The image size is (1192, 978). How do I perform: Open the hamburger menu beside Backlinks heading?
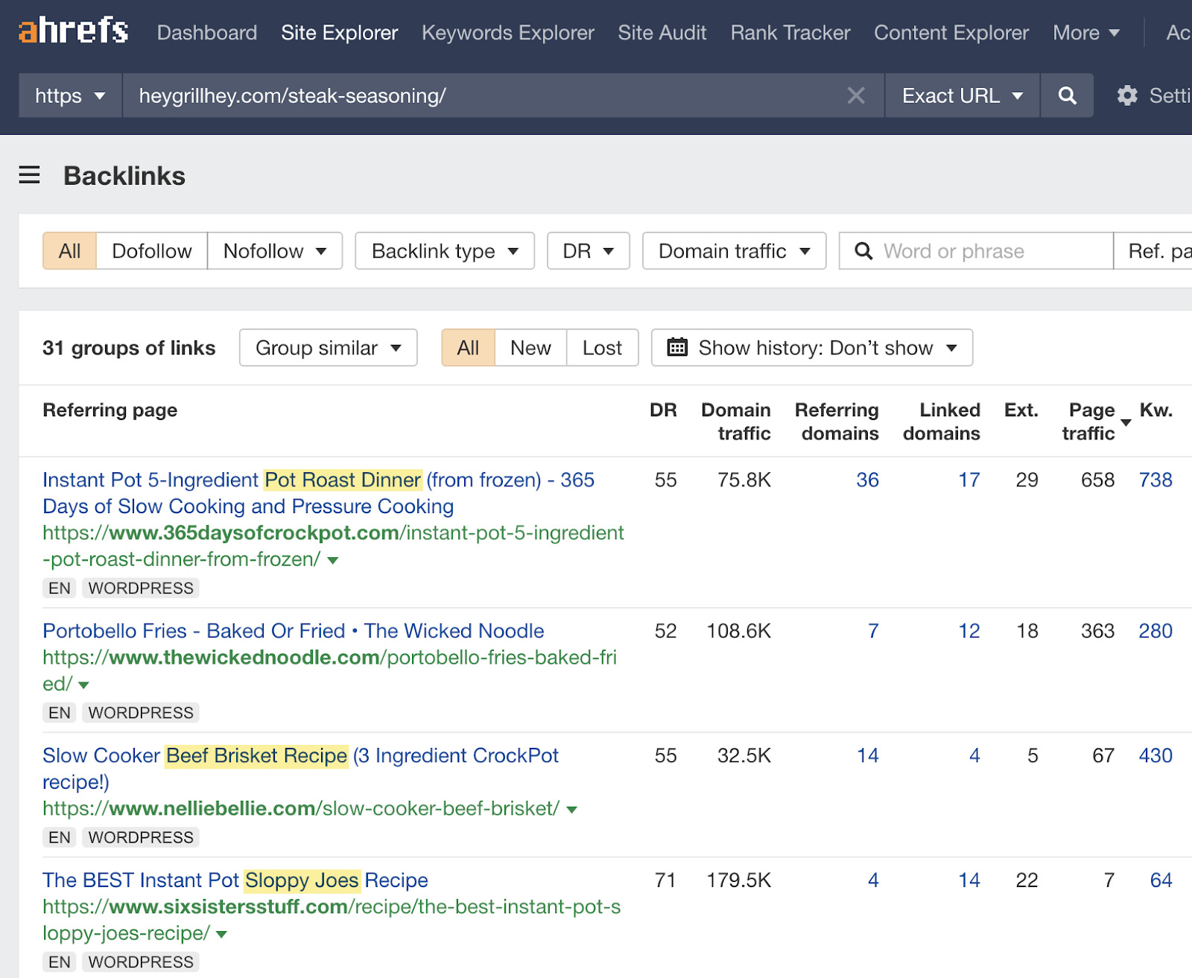[x=29, y=175]
